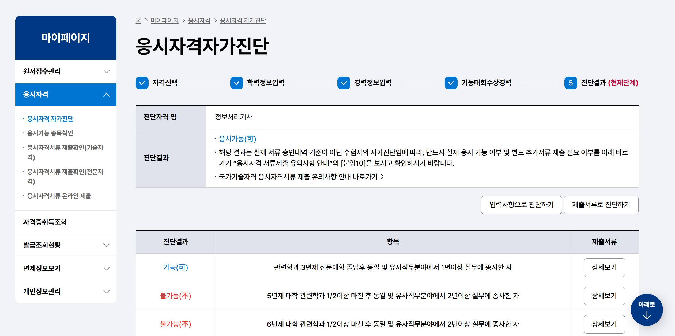Expand the 발급조회현황 menu chevron
The height and width of the screenshot is (336, 675).
pyautogui.click(x=106, y=245)
